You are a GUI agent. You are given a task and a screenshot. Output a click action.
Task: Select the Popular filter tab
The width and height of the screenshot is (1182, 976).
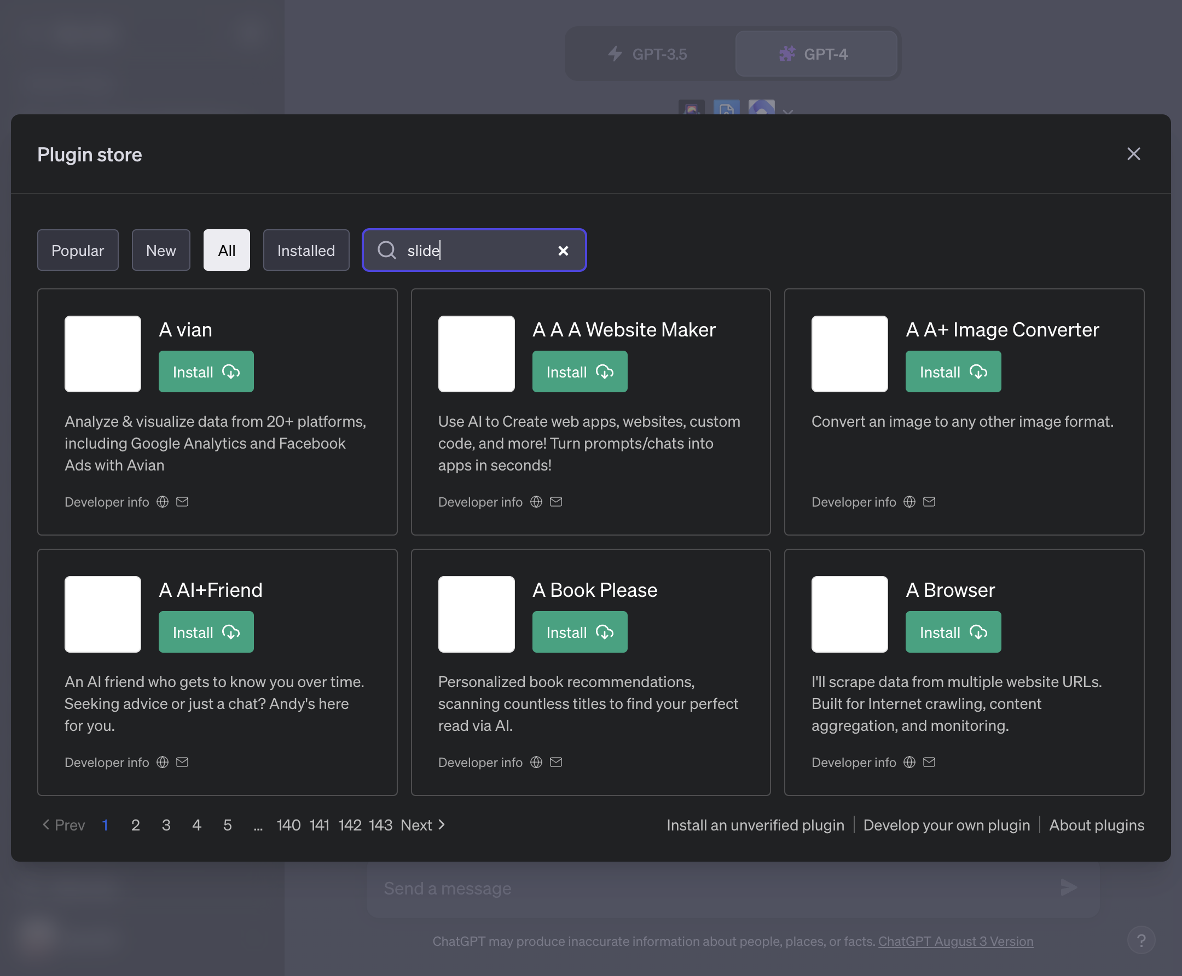[x=78, y=250]
